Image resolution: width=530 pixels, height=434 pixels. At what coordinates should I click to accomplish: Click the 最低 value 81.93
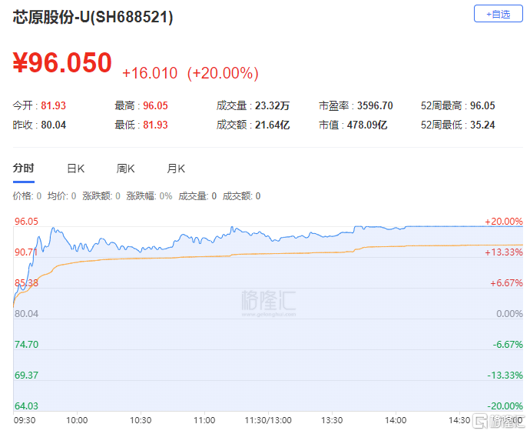pos(155,125)
